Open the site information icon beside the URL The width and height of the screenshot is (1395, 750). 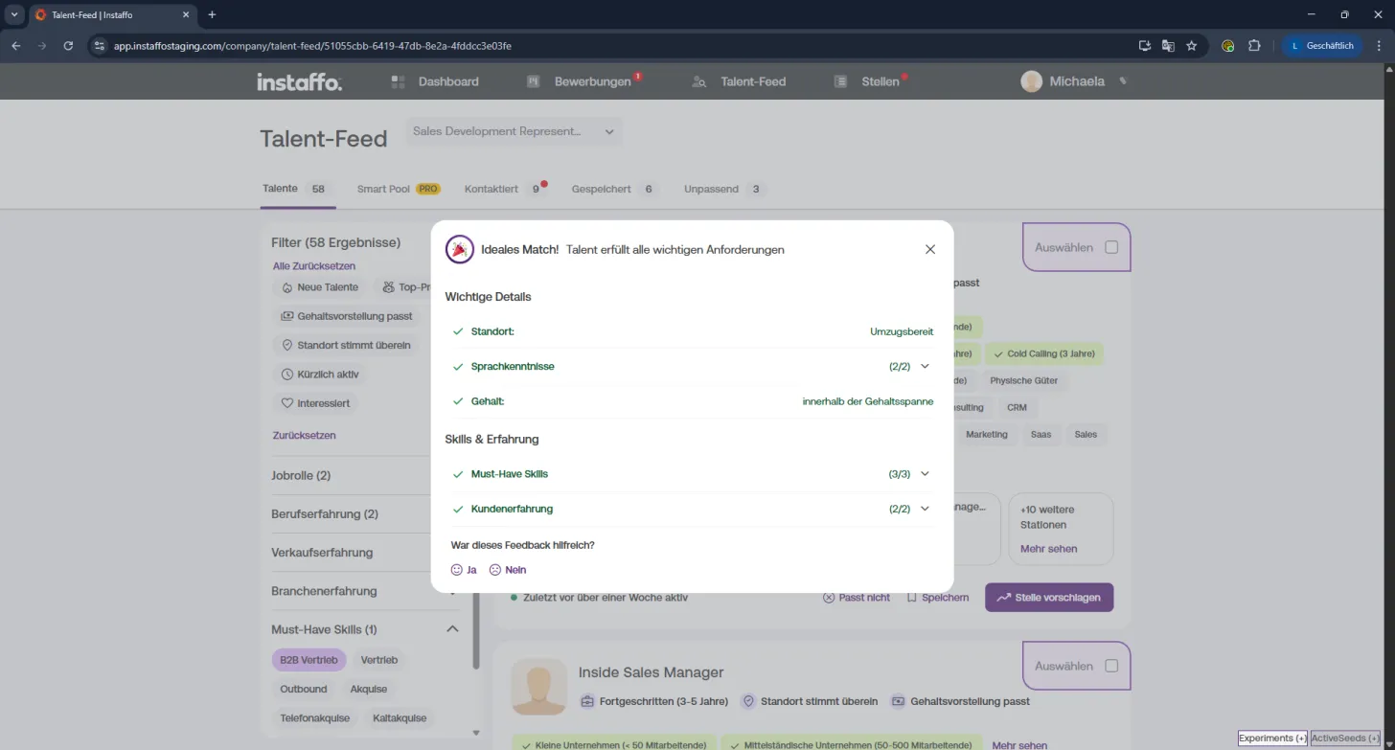point(99,45)
